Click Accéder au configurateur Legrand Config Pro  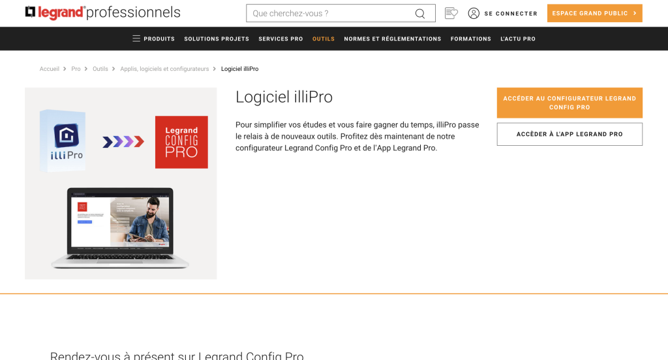569,103
